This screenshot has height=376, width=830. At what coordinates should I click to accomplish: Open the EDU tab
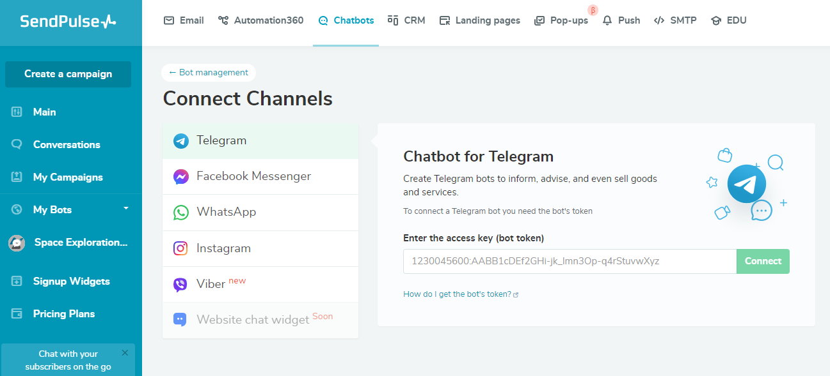728,20
